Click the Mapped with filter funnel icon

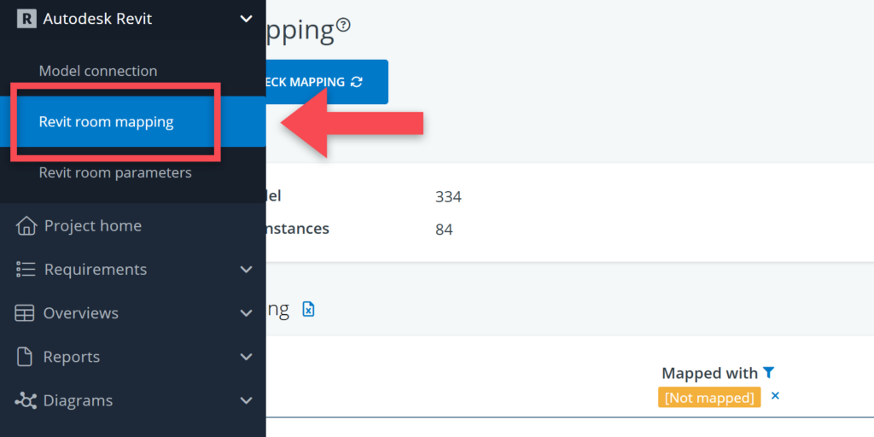tap(769, 372)
